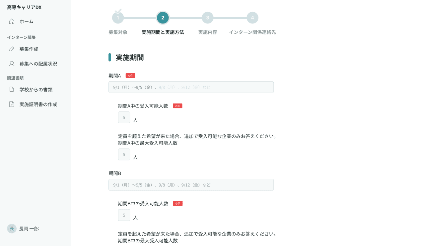Click the 長 avatar circle at bottom left

tap(11, 228)
